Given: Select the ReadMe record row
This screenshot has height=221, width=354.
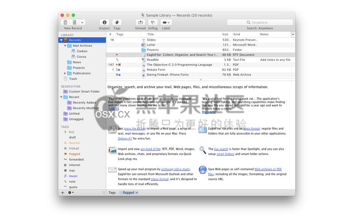Looking at the screenshot, I should (200, 60).
